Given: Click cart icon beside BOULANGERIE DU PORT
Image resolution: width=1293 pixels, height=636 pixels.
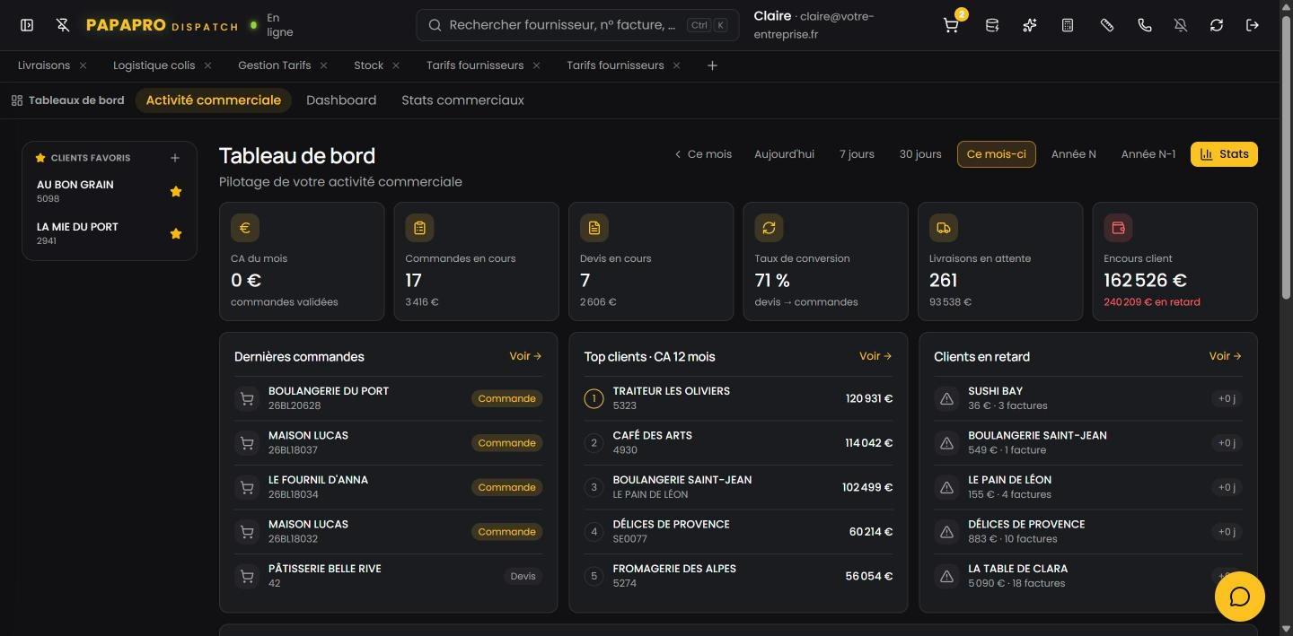Looking at the screenshot, I should pyautogui.click(x=247, y=398).
